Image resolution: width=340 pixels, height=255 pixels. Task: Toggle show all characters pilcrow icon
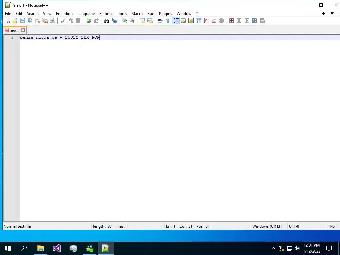(168, 21)
